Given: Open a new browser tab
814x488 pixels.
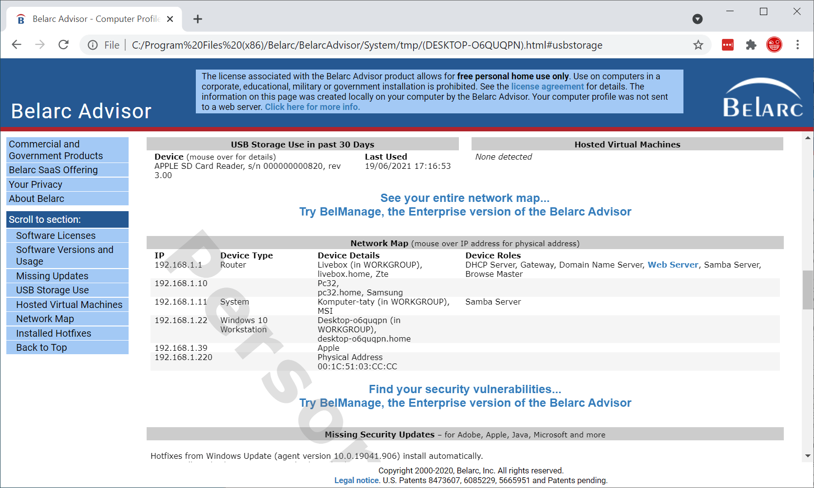Looking at the screenshot, I should [x=197, y=19].
